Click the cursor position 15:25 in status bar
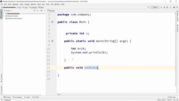This screenshot has width=179, height=101. point(159,100)
